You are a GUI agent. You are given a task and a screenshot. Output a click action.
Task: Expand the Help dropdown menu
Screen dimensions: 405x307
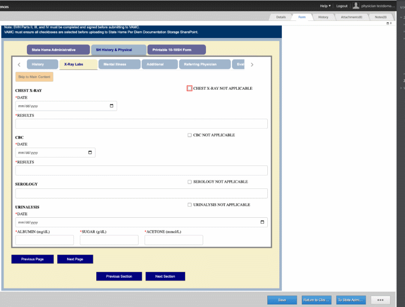(x=325, y=6)
